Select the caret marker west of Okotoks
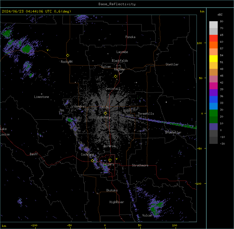This screenshot has width=234, height=229. [x=98, y=193]
